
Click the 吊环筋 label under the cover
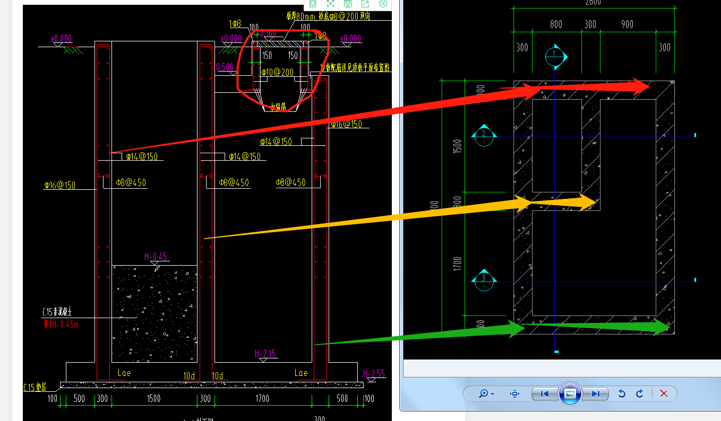tap(279, 107)
